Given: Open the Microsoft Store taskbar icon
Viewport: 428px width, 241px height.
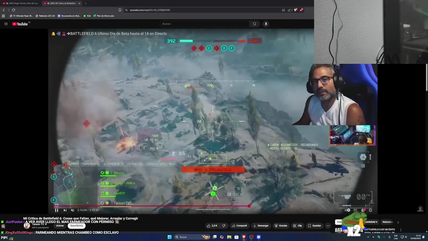Looking at the screenshot, I should pos(236,237).
